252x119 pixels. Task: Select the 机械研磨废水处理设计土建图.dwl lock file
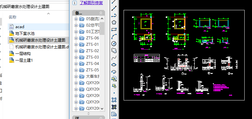42,47
